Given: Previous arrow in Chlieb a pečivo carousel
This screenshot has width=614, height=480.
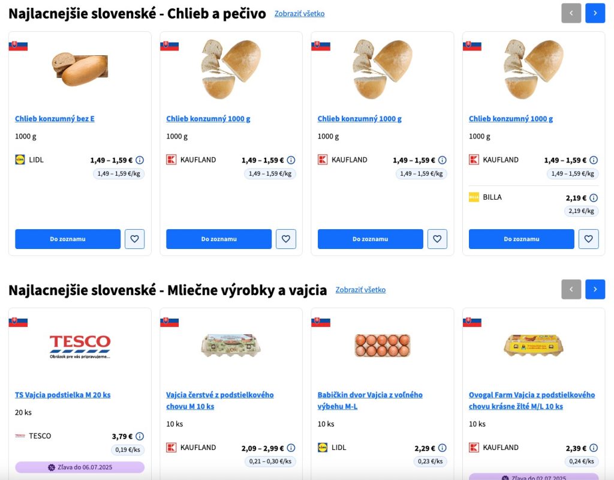Looking at the screenshot, I should [x=571, y=13].
